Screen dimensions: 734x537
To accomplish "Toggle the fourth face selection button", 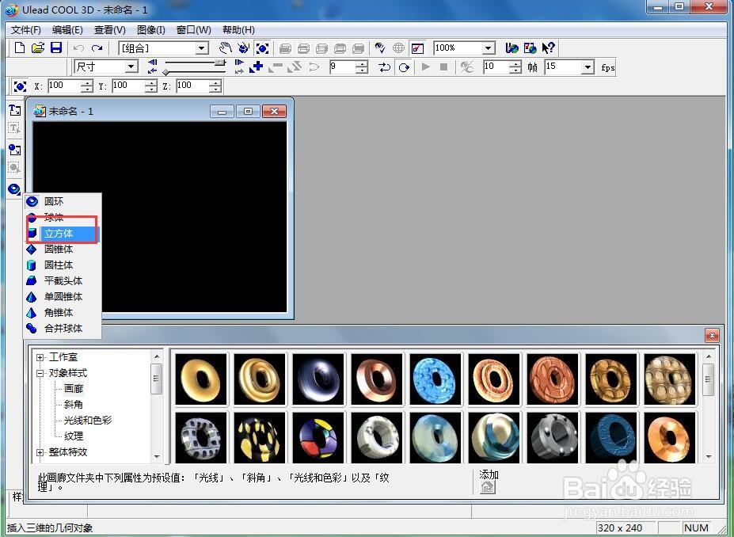I will pyautogui.click(x=340, y=48).
